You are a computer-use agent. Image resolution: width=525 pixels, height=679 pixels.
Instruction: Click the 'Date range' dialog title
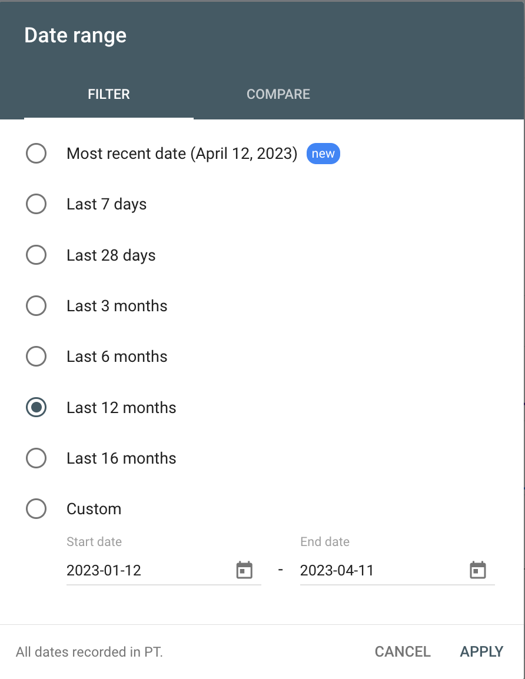[x=75, y=35]
